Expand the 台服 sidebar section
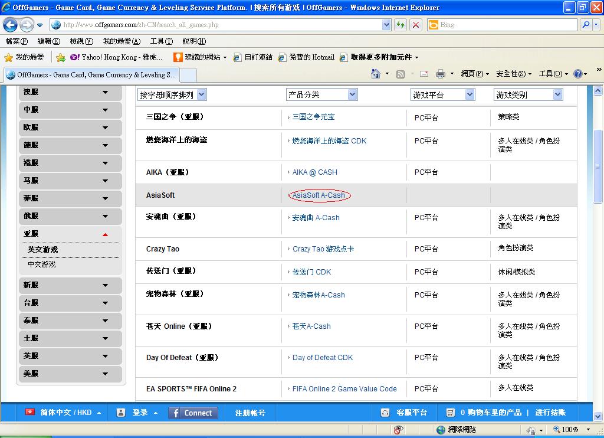 click(71, 303)
